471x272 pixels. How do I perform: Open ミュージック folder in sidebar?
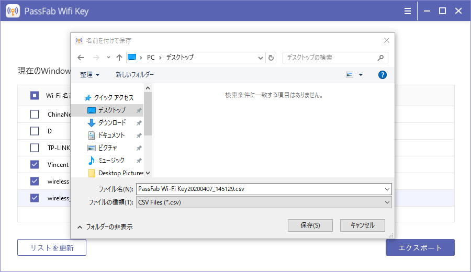(x=111, y=161)
